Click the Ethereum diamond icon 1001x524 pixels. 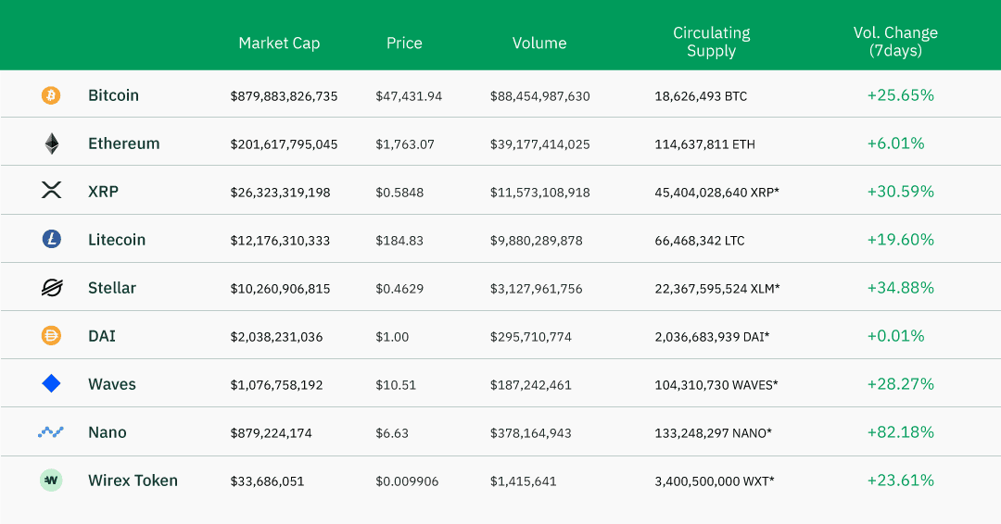pos(51,143)
